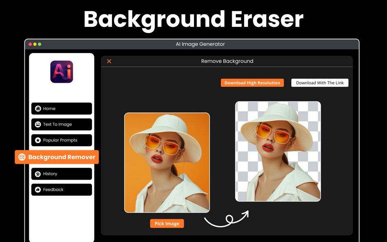387x242 pixels.
Task: Select the original orange-background photo
Action: coord(167,163)
